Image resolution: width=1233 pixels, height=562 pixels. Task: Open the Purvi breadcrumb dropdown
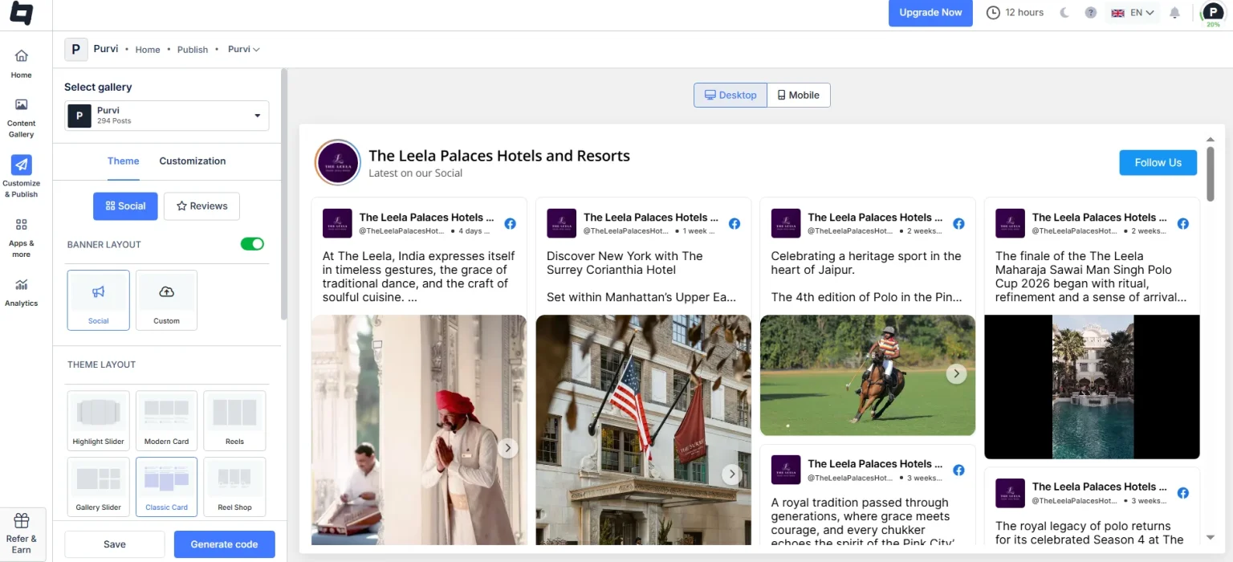pos(243,49)
